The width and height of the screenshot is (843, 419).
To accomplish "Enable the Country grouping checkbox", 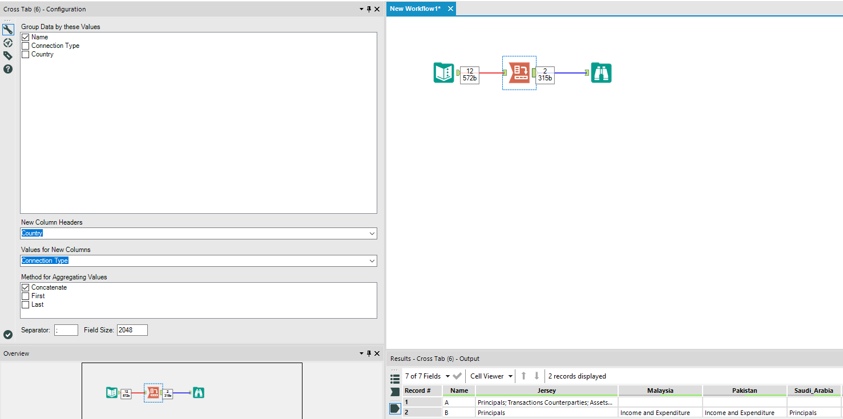I will (x=26, y=54).
